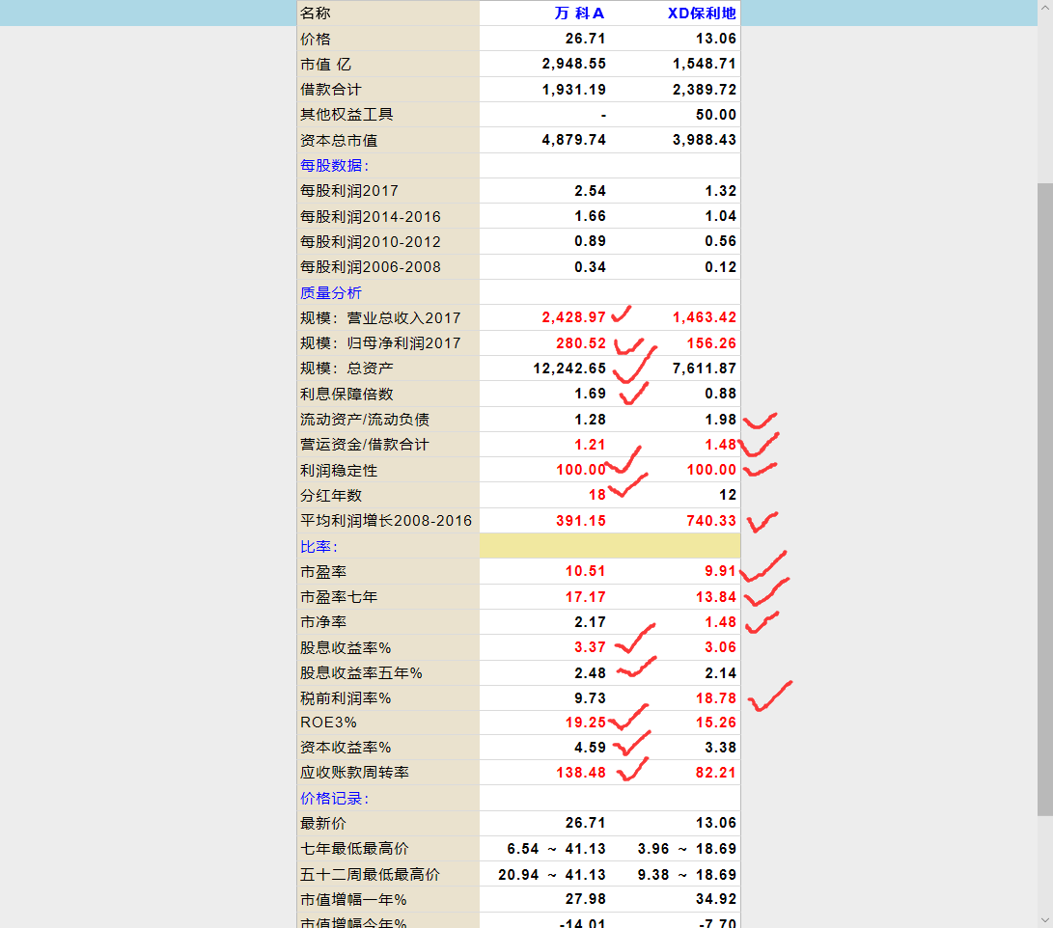Click the 股息收益率五年% row label
The image size is (1053, 928).
click(x=361, y=673)
